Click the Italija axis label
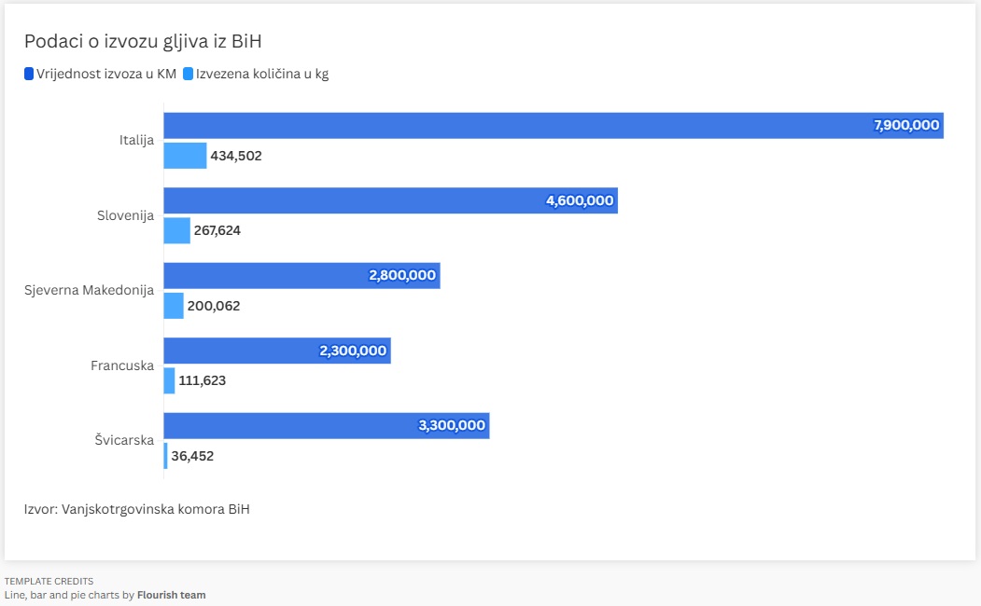The image size is (981, 606). point(136,141)
